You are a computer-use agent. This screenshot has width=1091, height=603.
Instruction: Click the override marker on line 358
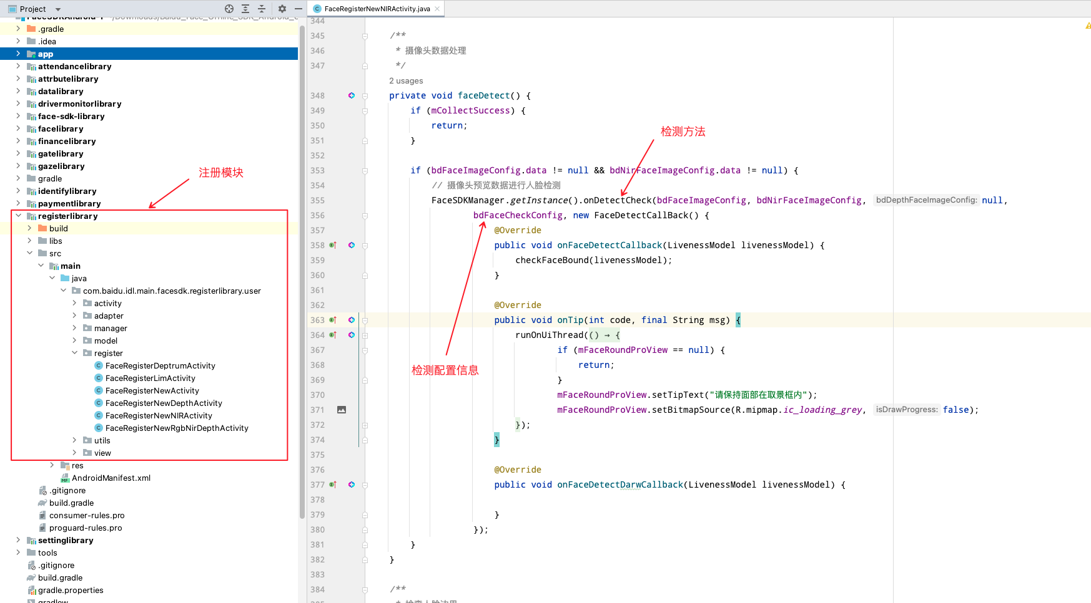tap(333, 245)
